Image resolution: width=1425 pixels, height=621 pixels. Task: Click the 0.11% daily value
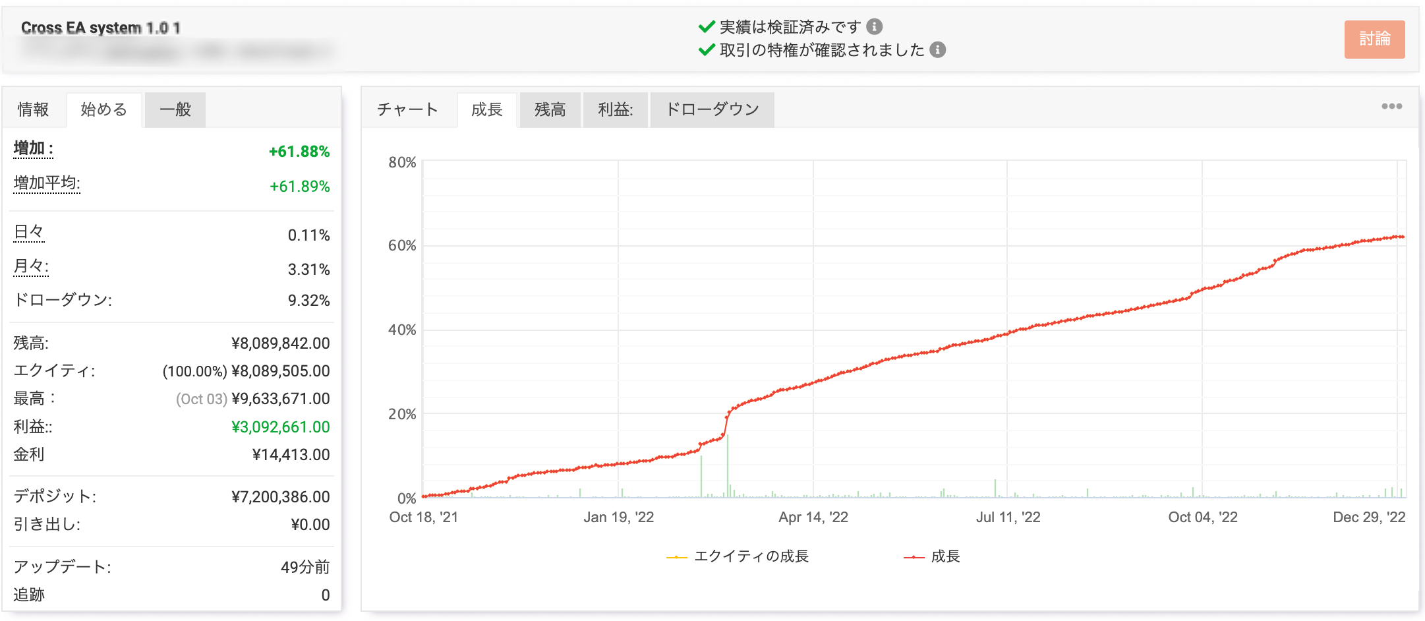coord(309,235)
